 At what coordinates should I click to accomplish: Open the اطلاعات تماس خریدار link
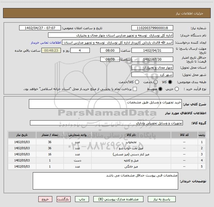pos(46,43)
